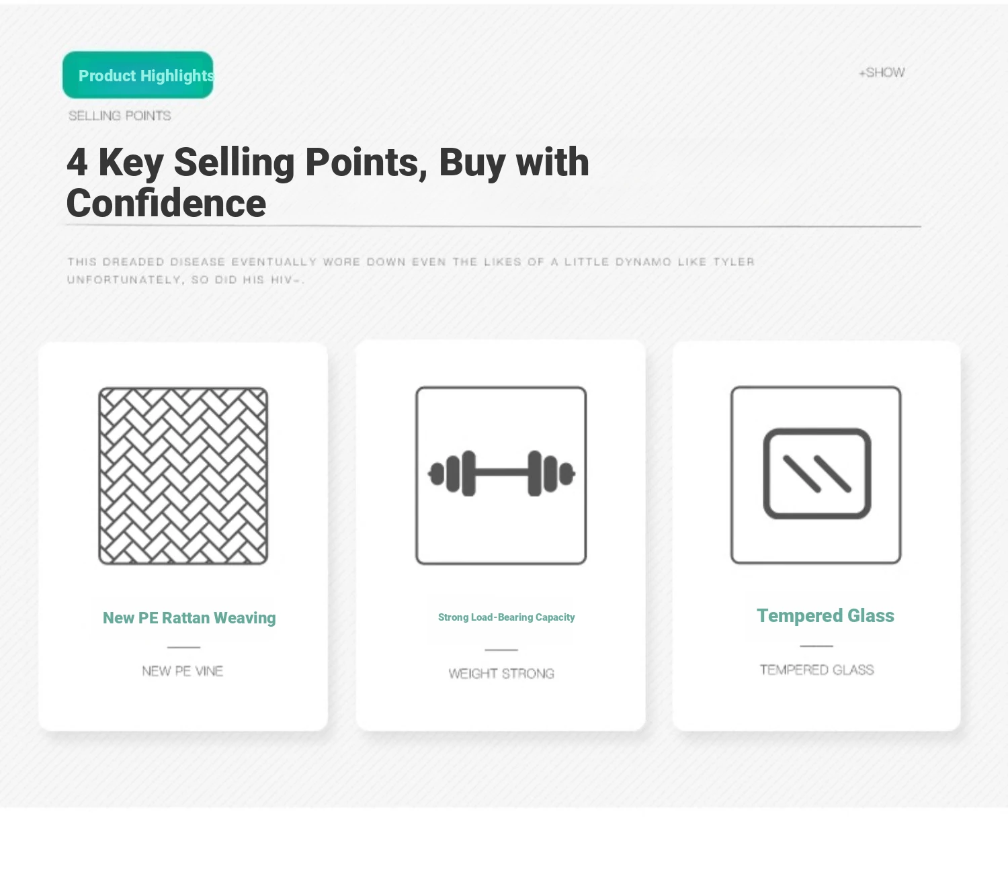Click Strong Load-Bearing Capacity label
The height and width of the screenshot is (882, 1008).
[x=507, y=617]
